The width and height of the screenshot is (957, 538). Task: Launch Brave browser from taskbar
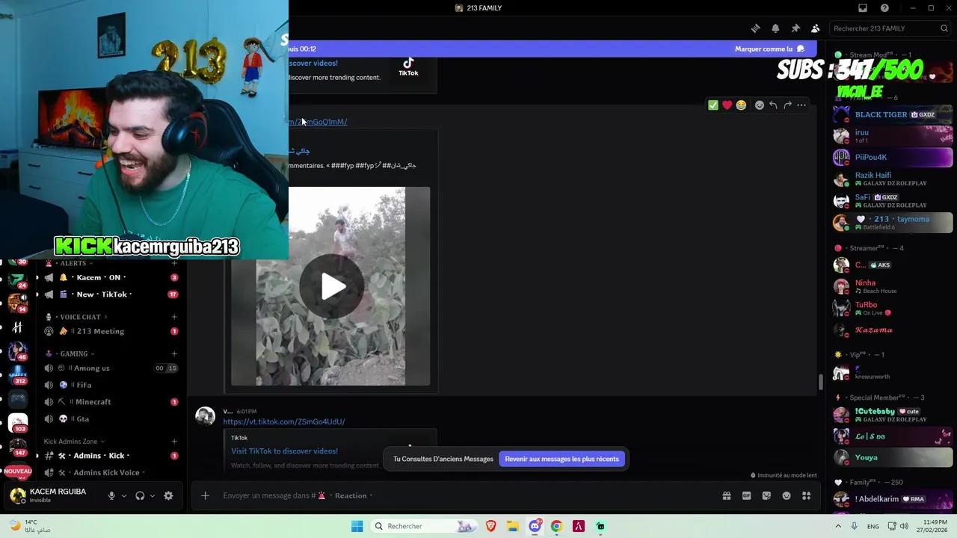(491, 526)
